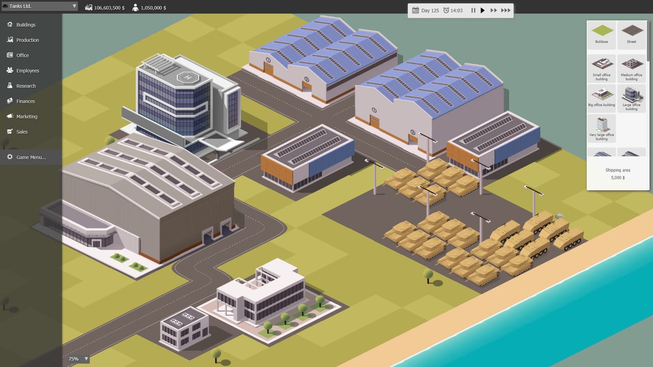Select the Big office building
Viewport: 653px width, 367px height.
[601, 98]
